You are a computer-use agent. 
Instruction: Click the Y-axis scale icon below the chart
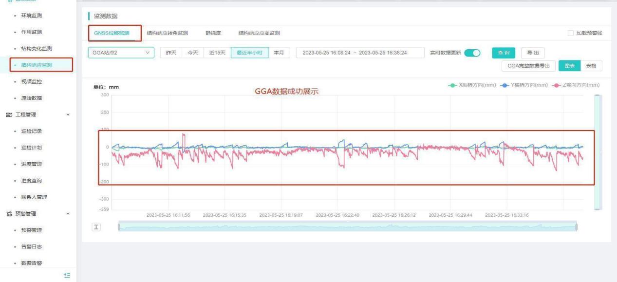tap(96, 227)
